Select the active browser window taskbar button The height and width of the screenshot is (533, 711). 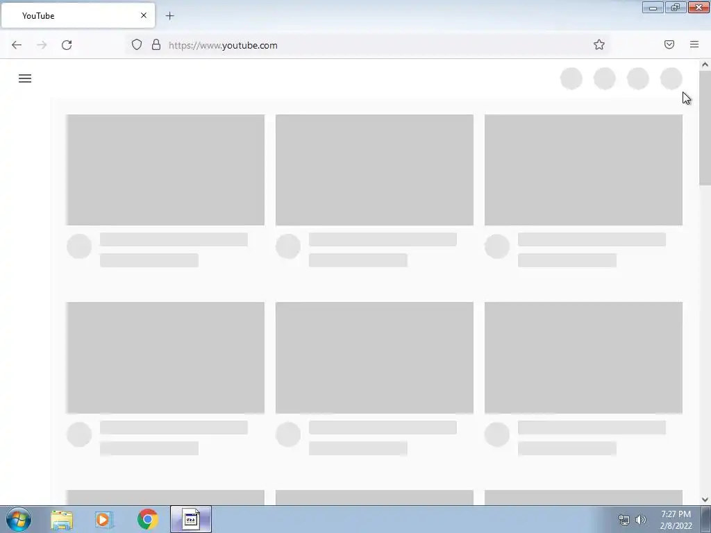191,519
